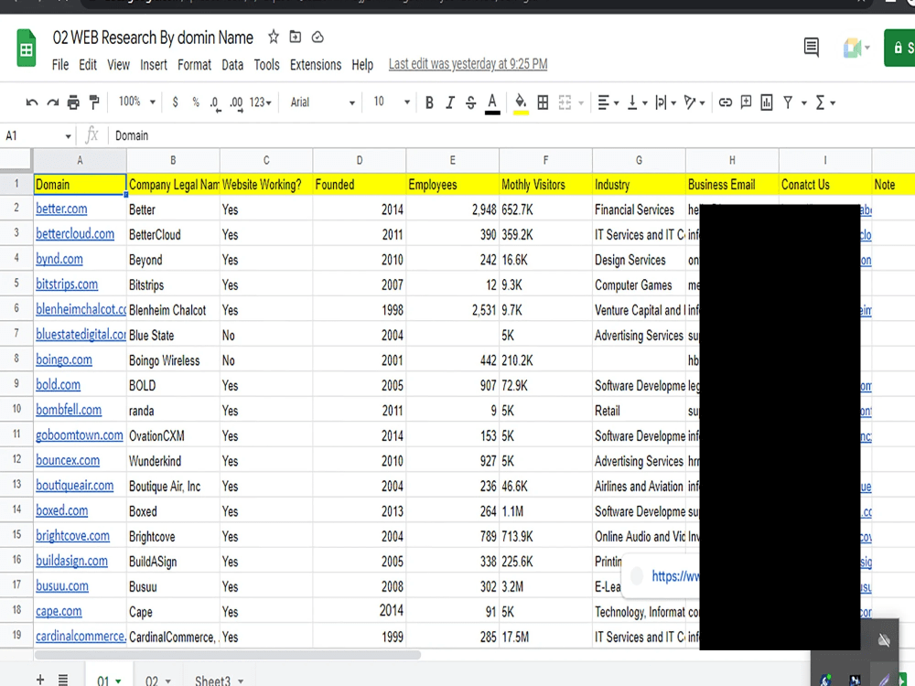Open the zoom 100% dropdown
The height and width of the screenshot is (686, 915).
point(137,102)
